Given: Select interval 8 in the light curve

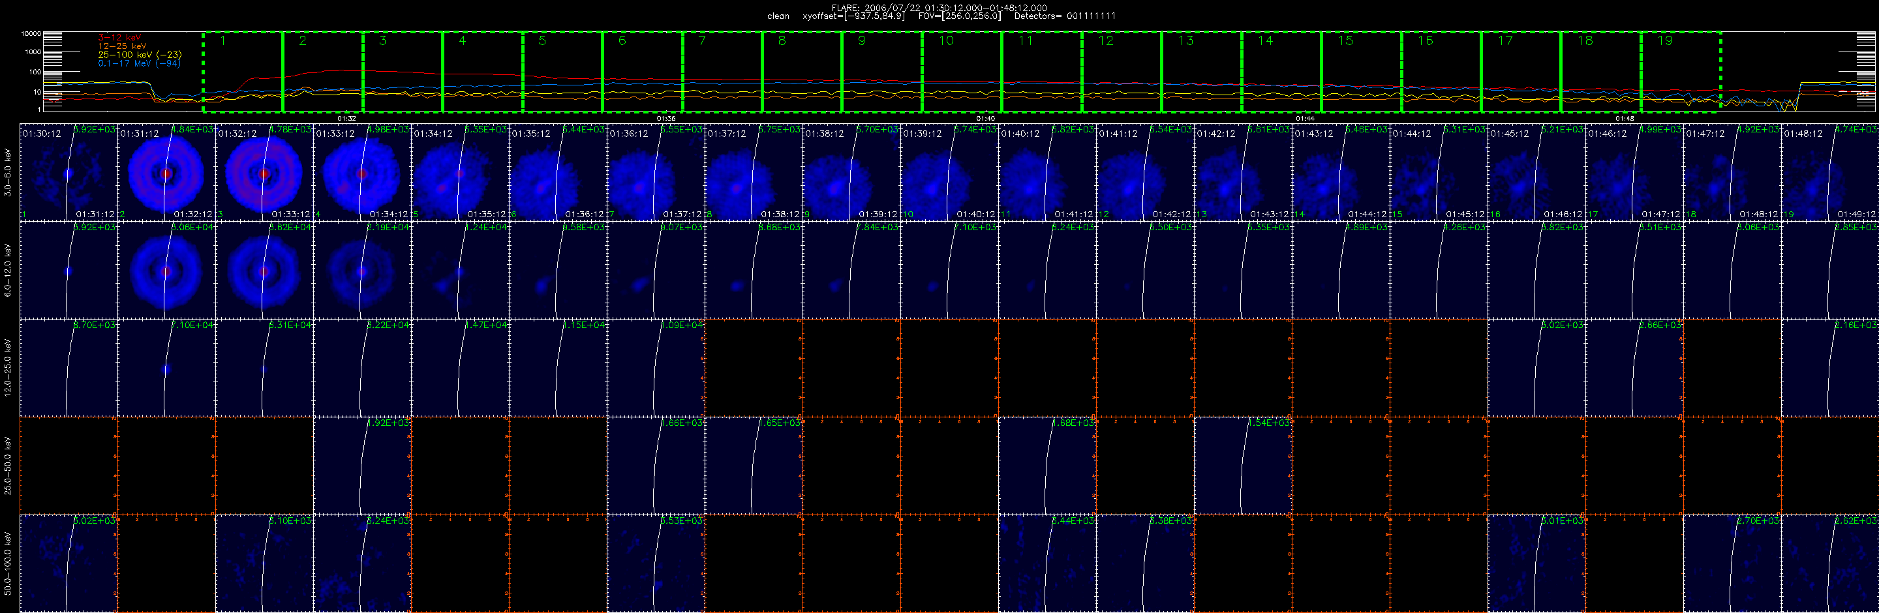Looking at the screenshot, I should coord(802,72).
